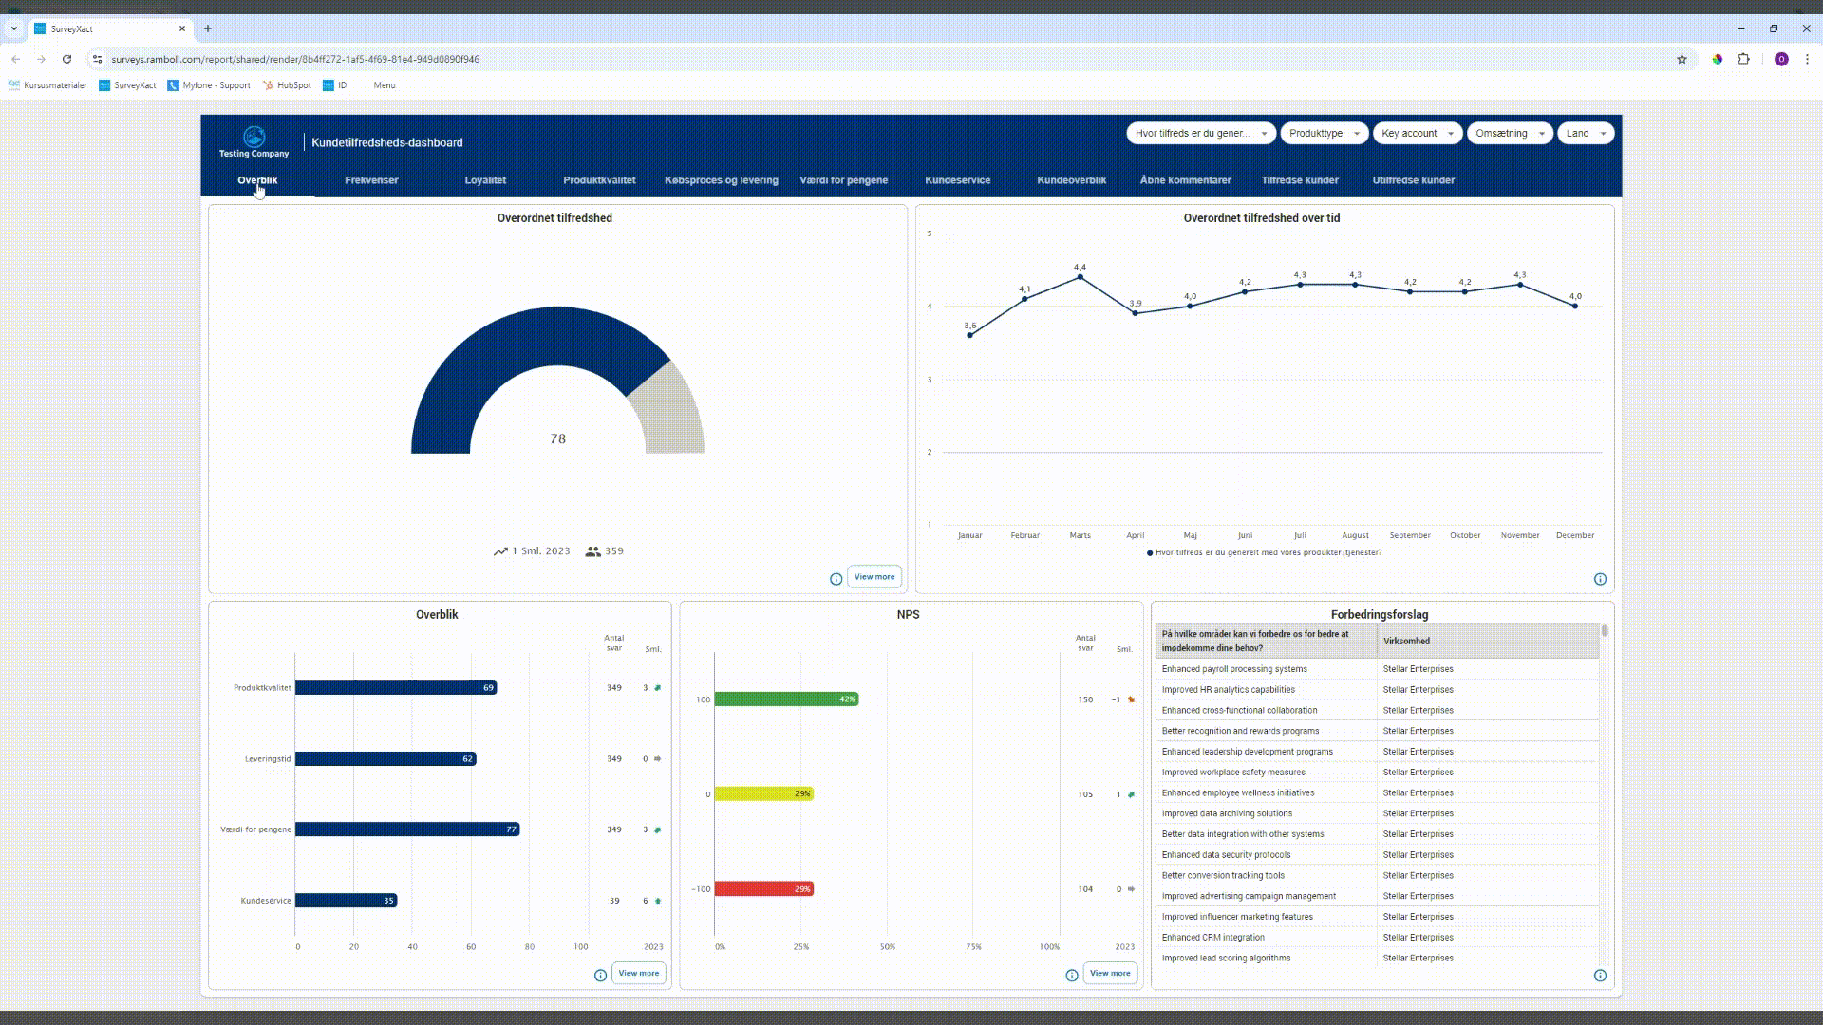Open Kursusmaterialer bookmark
This screenshot has height=1025, width=1823.
tap(47, 85)
